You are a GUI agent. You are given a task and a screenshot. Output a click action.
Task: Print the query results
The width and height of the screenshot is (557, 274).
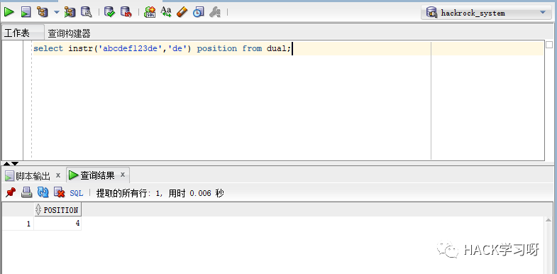[27, 193]
